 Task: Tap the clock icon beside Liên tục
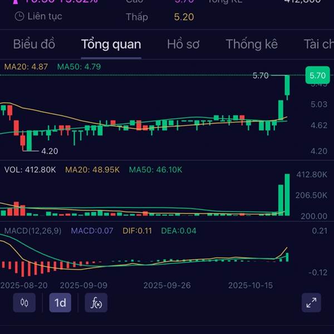19,16
